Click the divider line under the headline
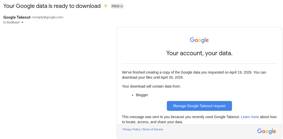Image resolution: width=283 pixels, height=139 pixels. 199,63
